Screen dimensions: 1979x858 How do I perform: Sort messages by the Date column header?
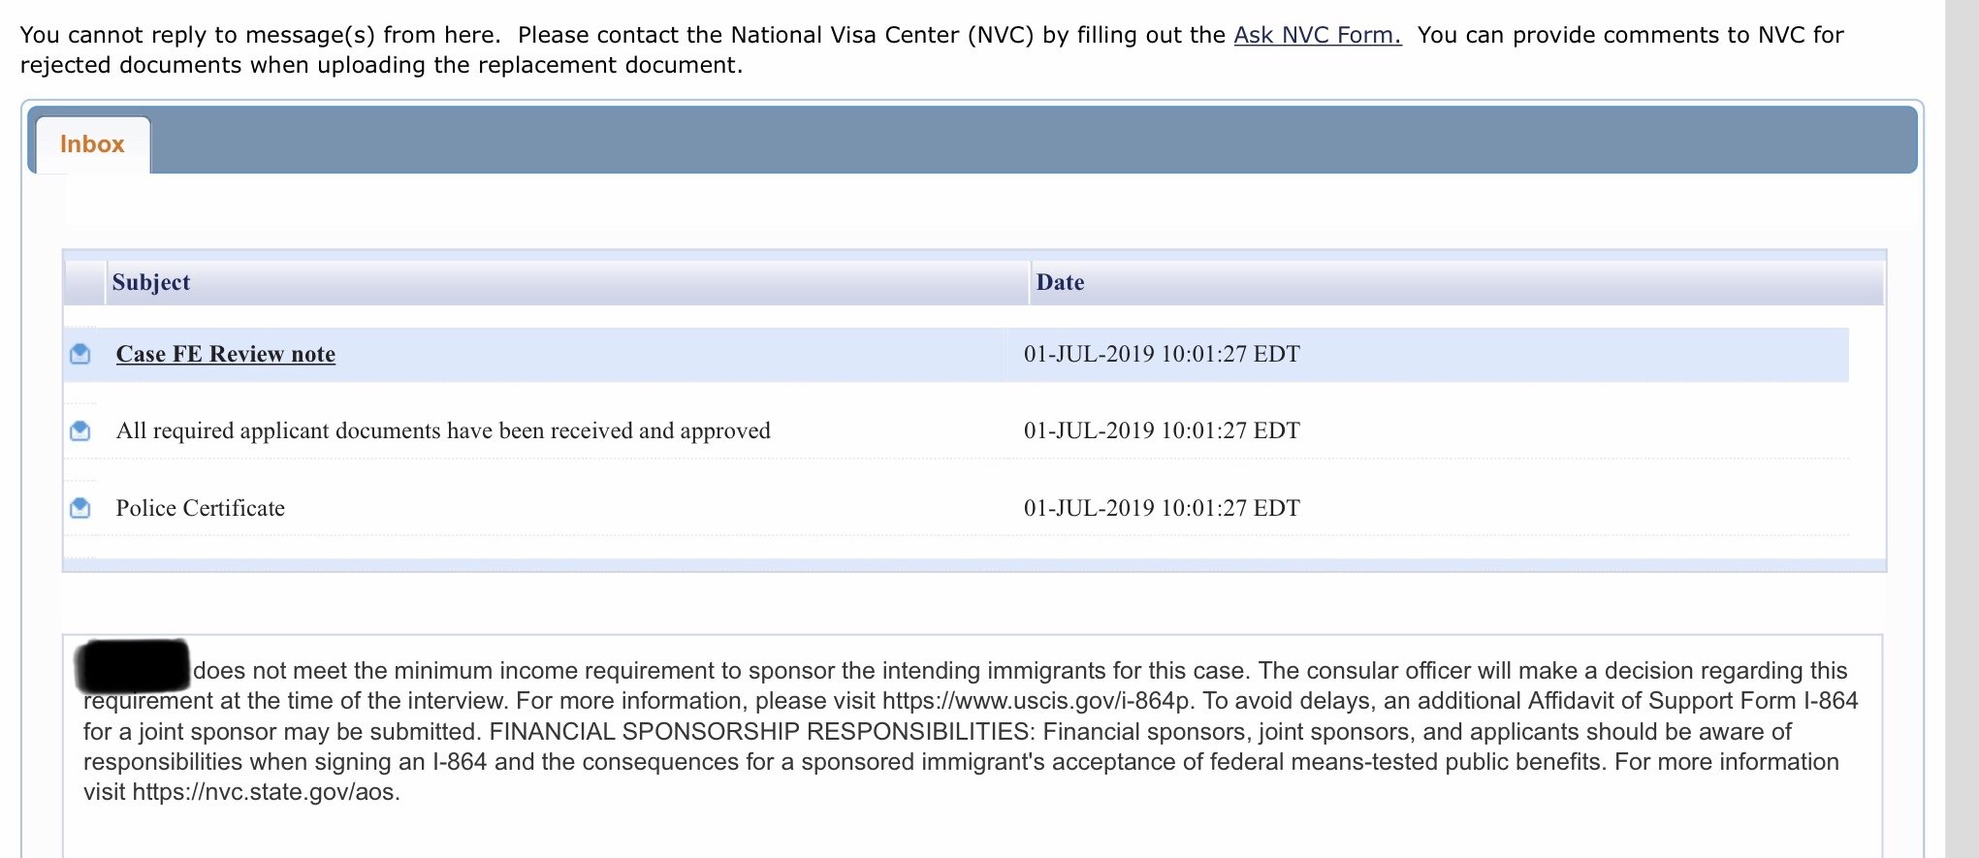pos(1060,282)
